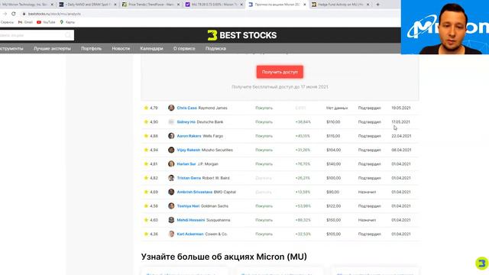Click the browser address bar URL

coord(54,14)
